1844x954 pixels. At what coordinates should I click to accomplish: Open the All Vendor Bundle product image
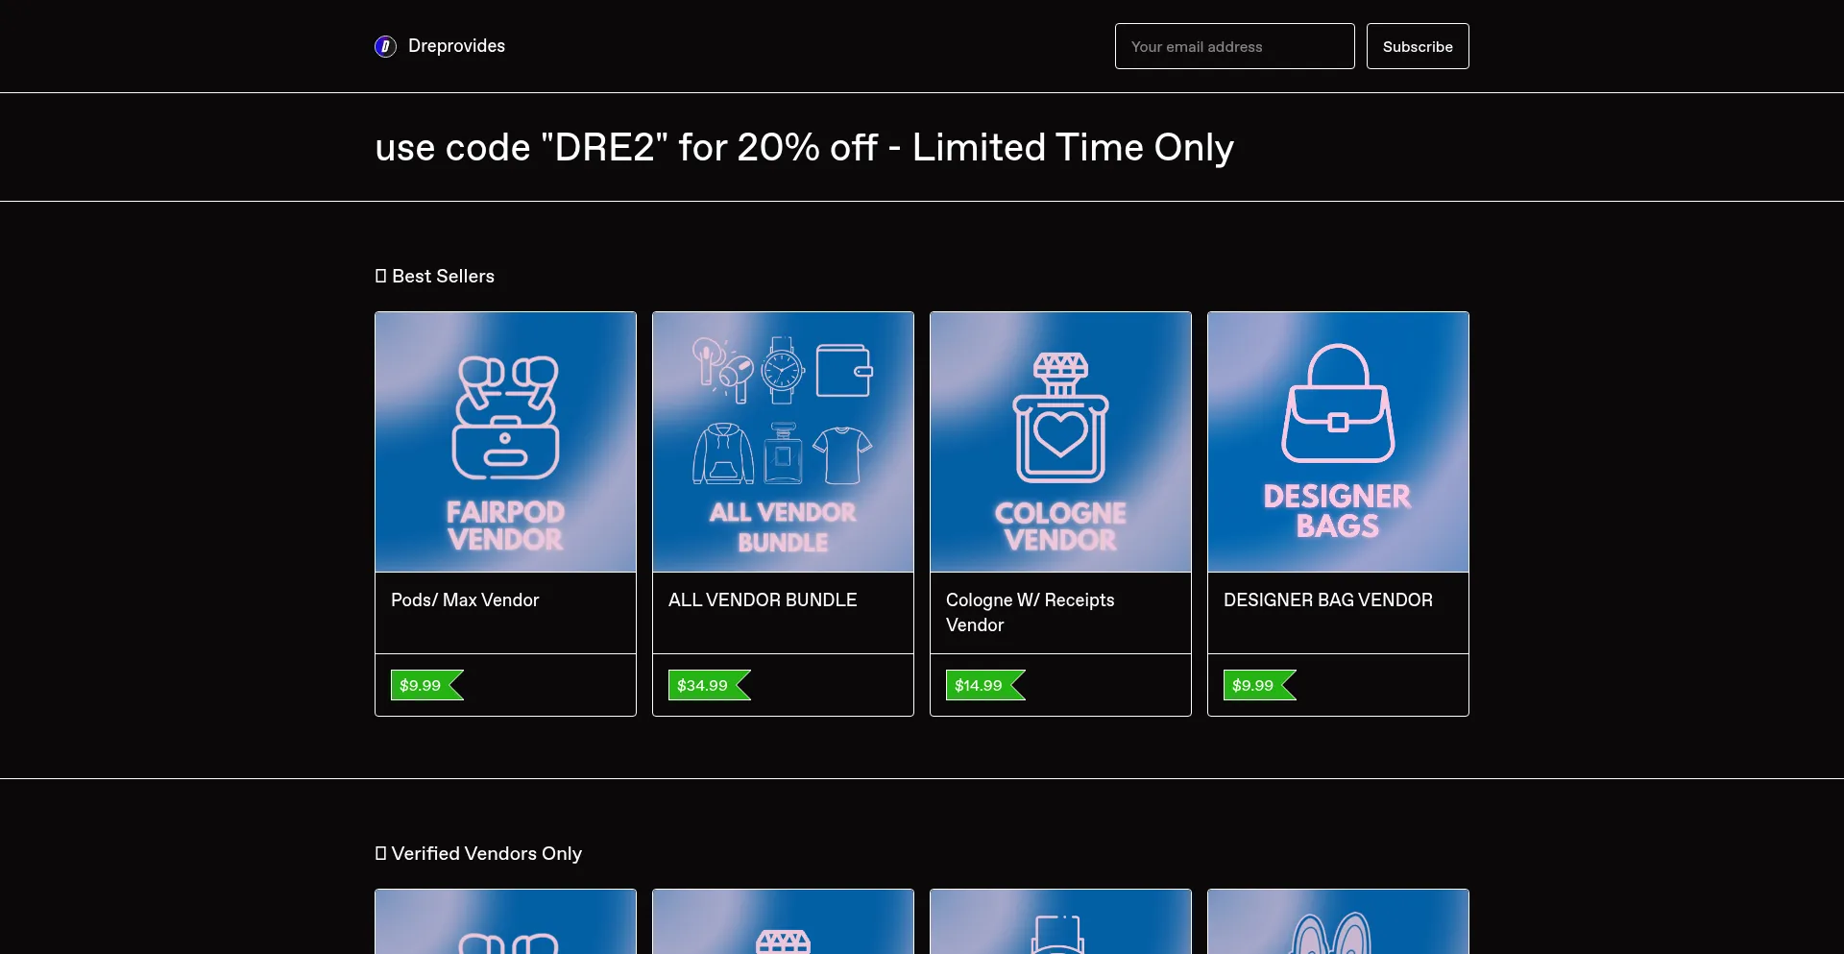783,442
